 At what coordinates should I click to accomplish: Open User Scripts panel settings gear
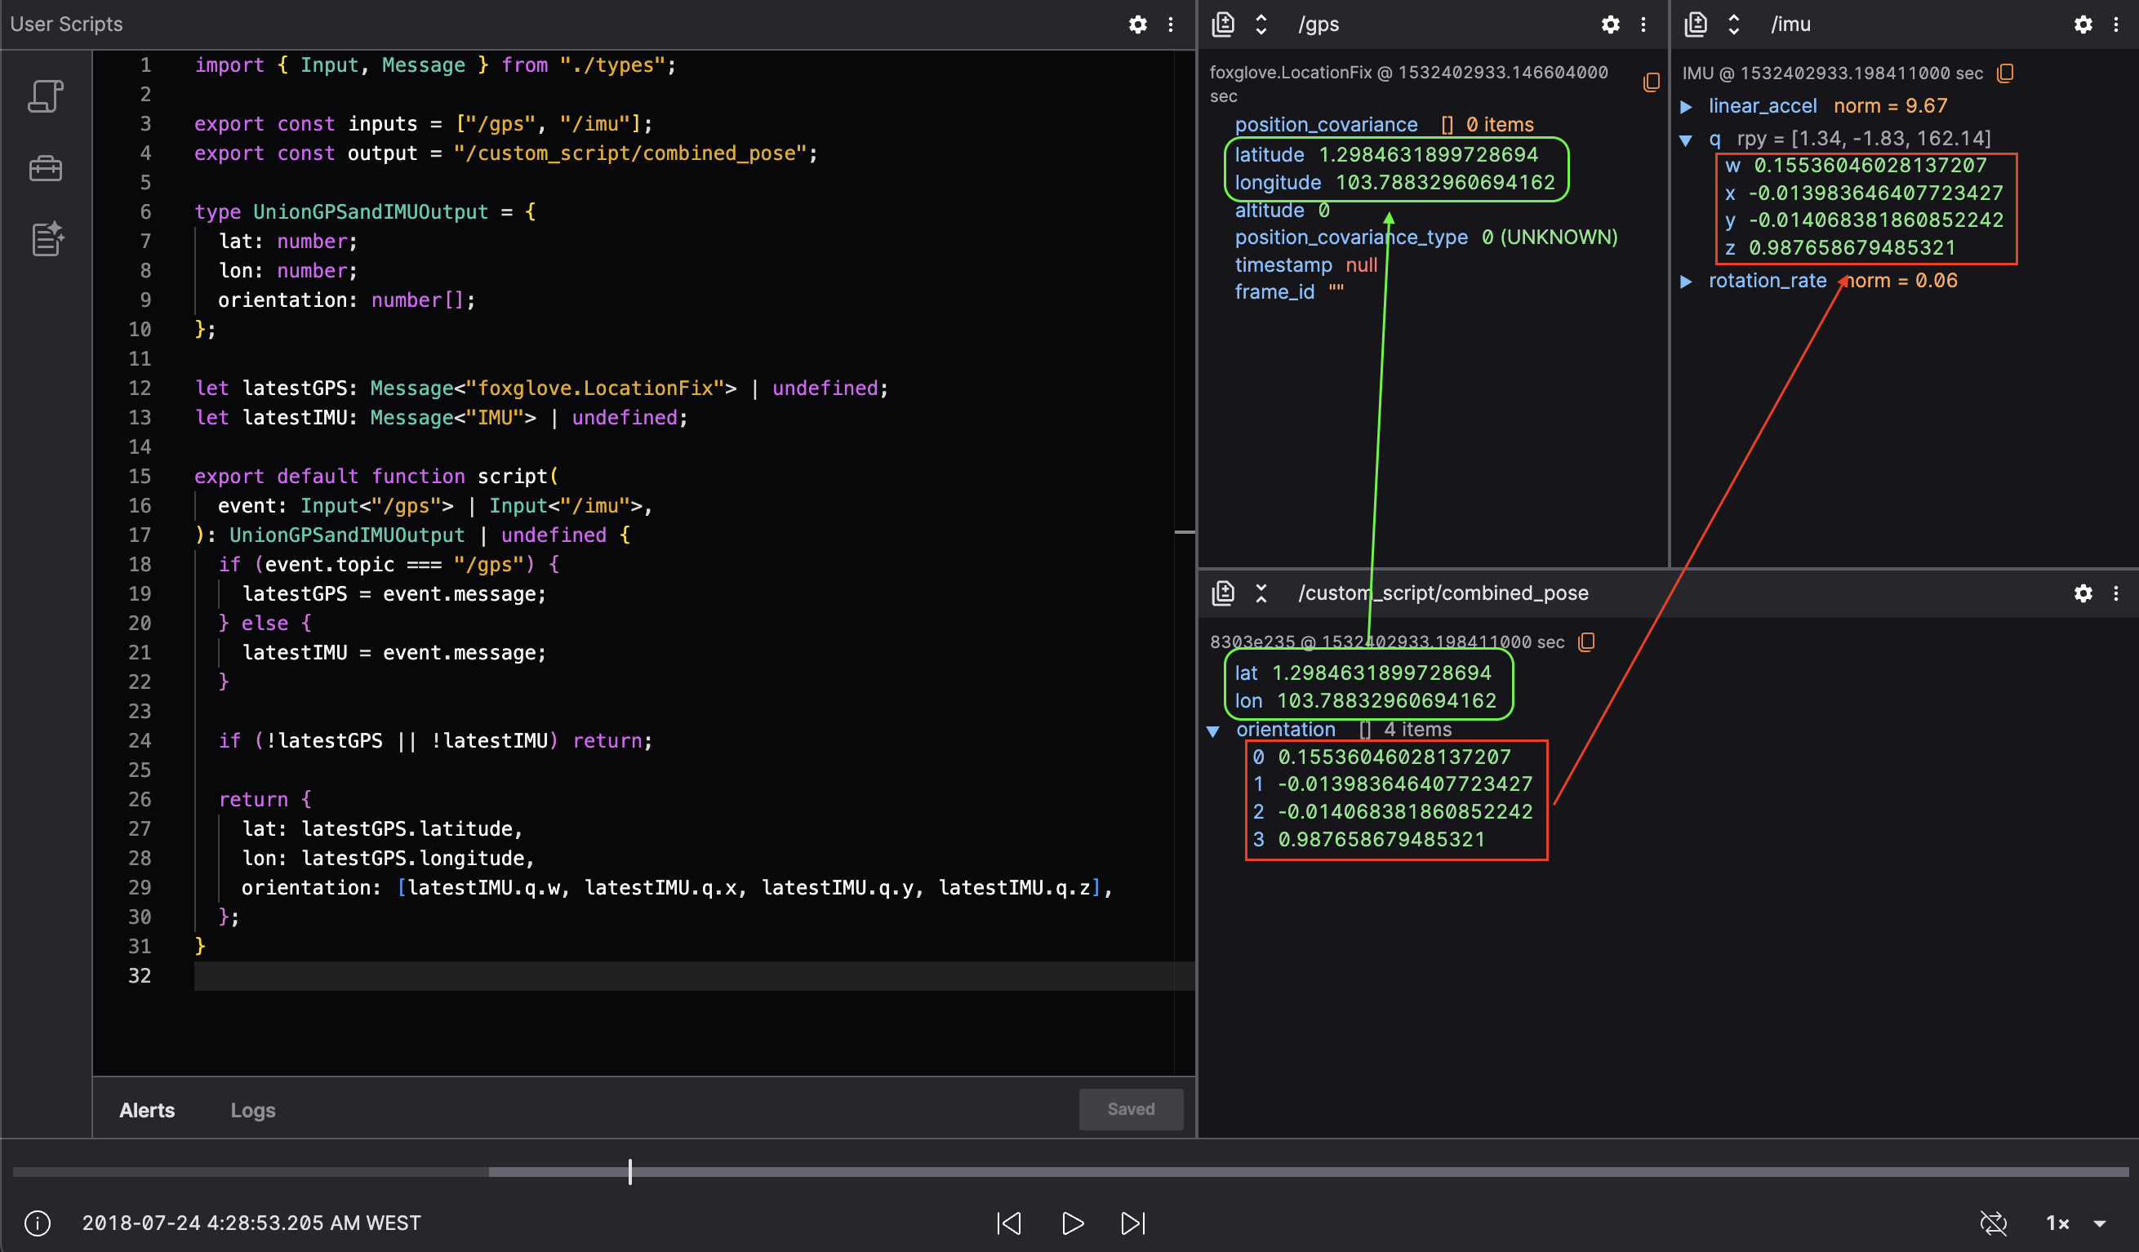pos(1137,24)
